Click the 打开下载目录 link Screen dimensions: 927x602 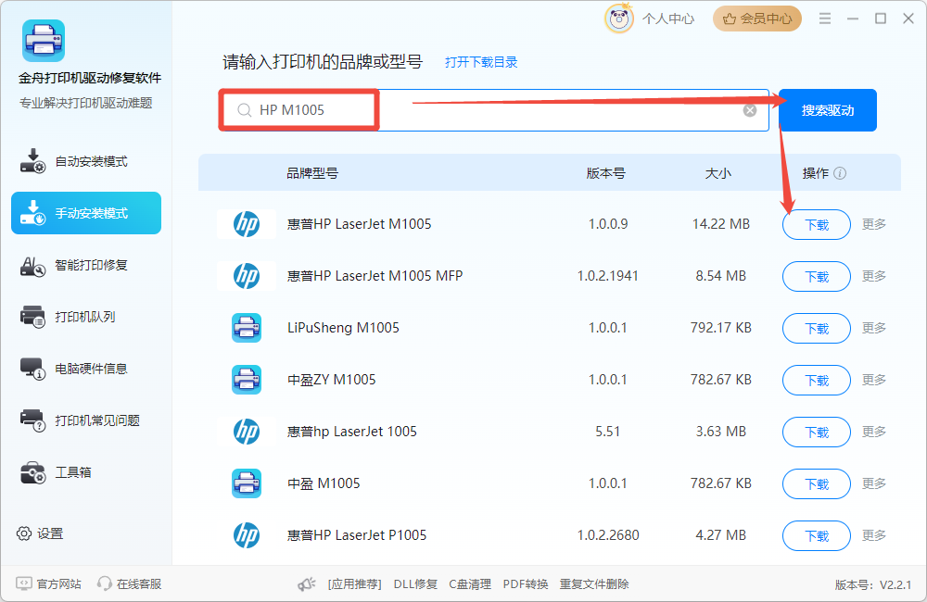[480, 62]
